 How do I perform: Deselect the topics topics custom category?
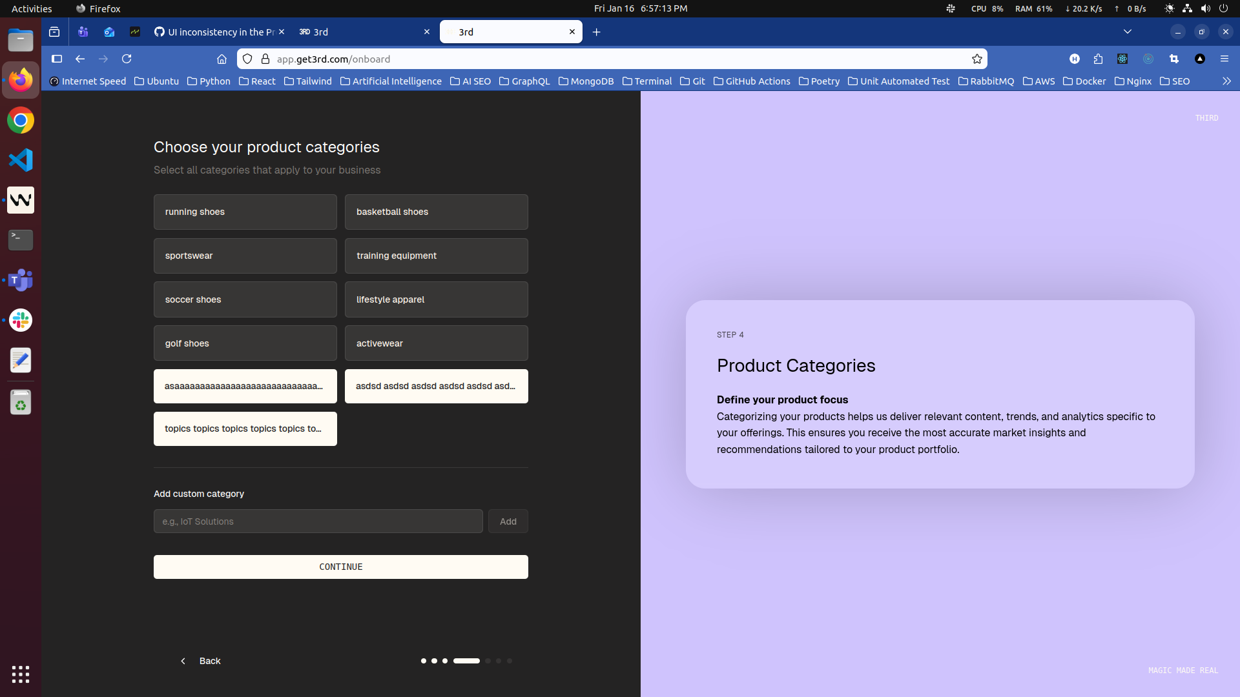click(245, 429)
